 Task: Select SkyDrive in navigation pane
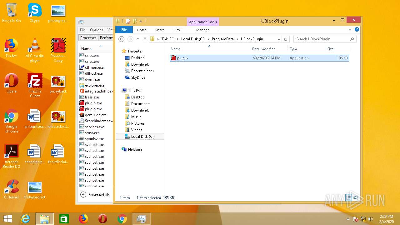click(138, 77)
